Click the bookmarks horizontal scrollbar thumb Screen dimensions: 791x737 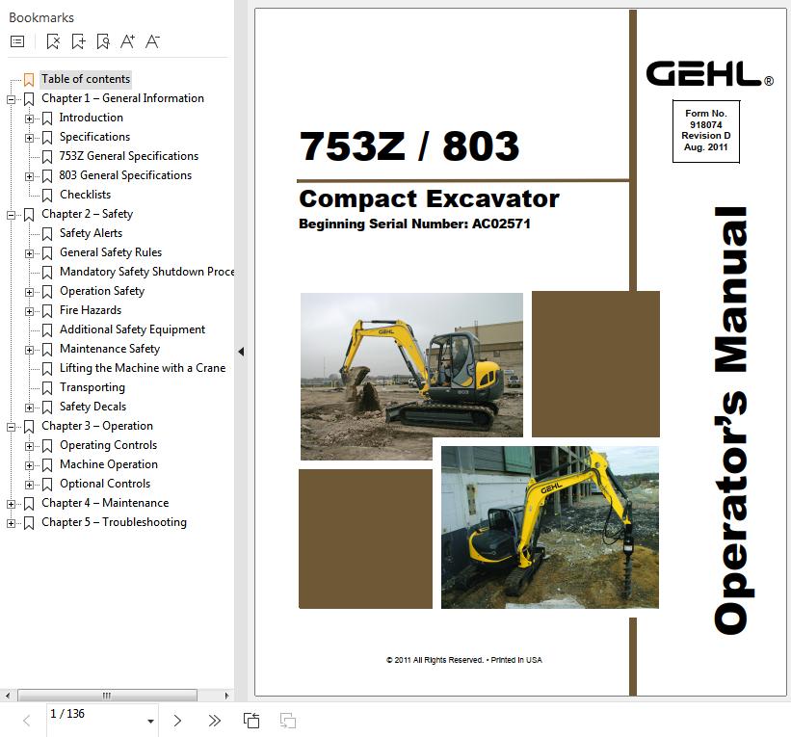107,696
